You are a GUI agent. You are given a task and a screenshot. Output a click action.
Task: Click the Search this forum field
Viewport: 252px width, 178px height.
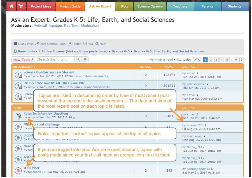(56, 59)
